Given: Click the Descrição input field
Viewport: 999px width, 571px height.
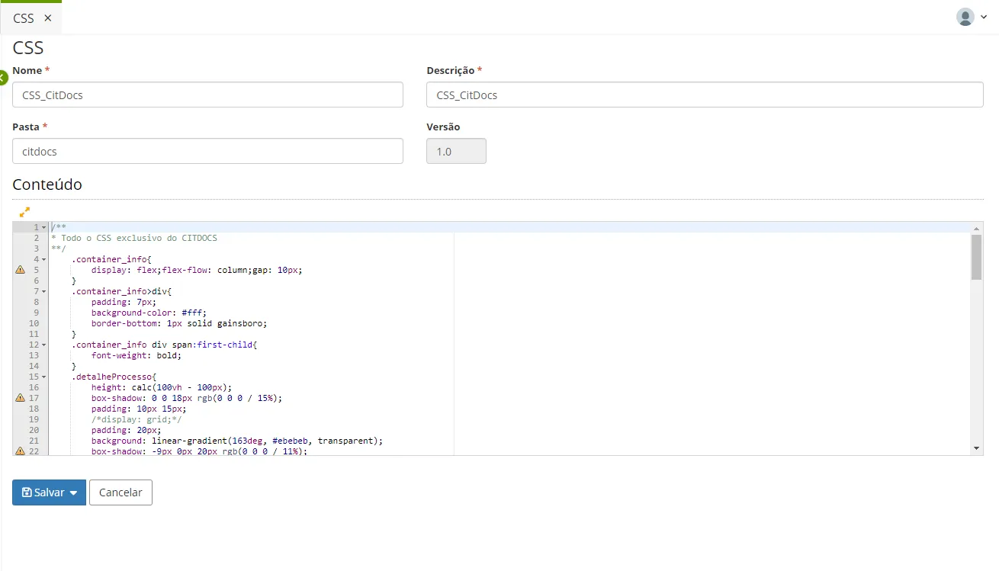Looking at the screenshot, I should coord(705,95).
